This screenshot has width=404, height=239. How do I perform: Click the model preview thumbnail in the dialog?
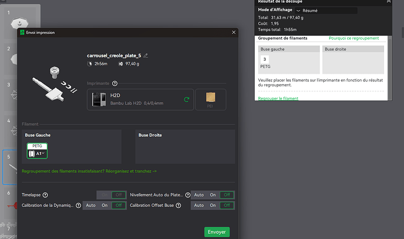[x=54, y=84]
